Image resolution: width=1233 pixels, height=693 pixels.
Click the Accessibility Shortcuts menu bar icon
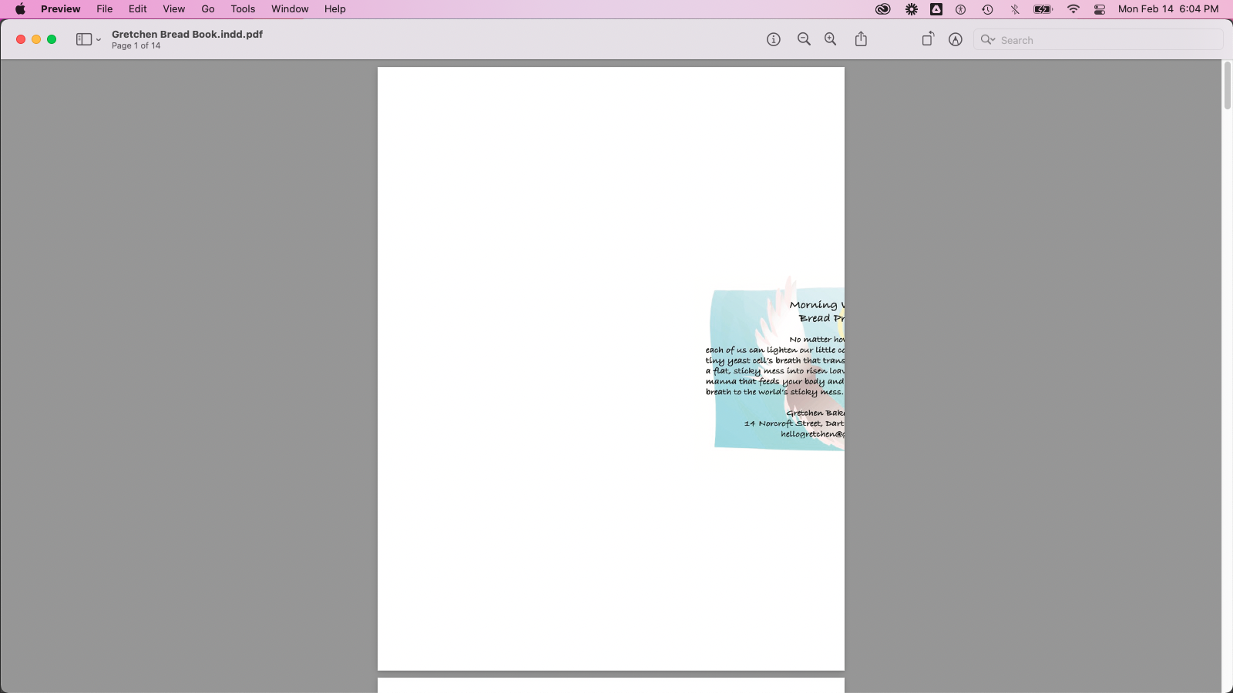pos(960,9)
